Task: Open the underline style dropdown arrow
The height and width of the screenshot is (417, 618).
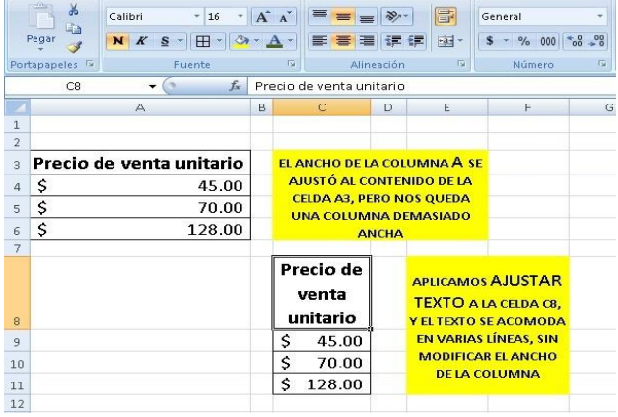Action: tap(180, 41)
